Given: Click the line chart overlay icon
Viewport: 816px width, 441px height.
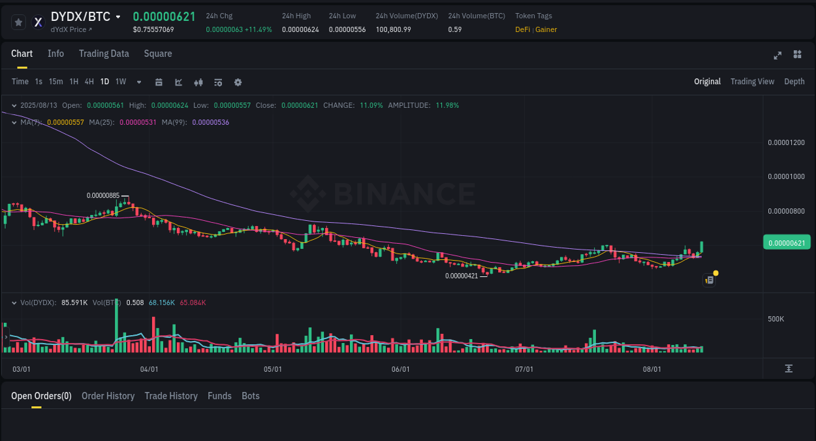Looking at the screenshot, I should point(178,82).
